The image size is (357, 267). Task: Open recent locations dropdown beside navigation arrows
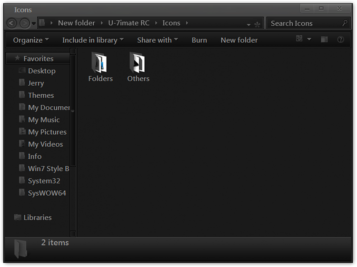coord(34,23)
